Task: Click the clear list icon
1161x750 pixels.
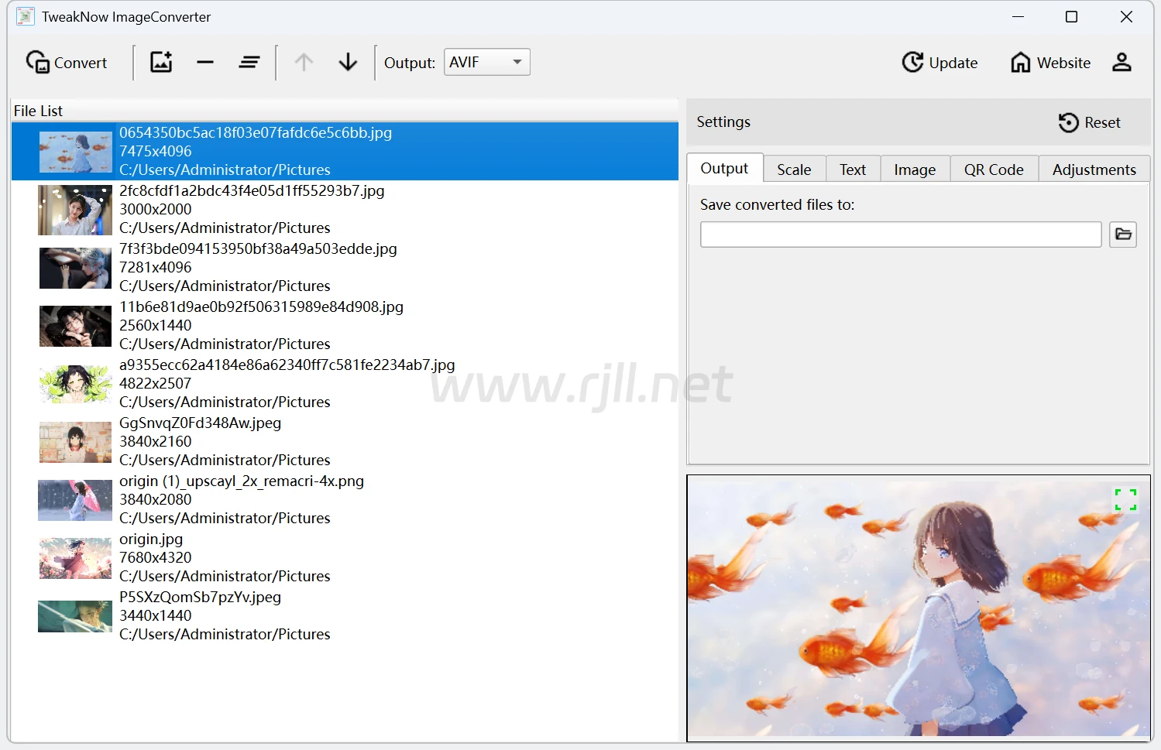Action: point(249,62)
